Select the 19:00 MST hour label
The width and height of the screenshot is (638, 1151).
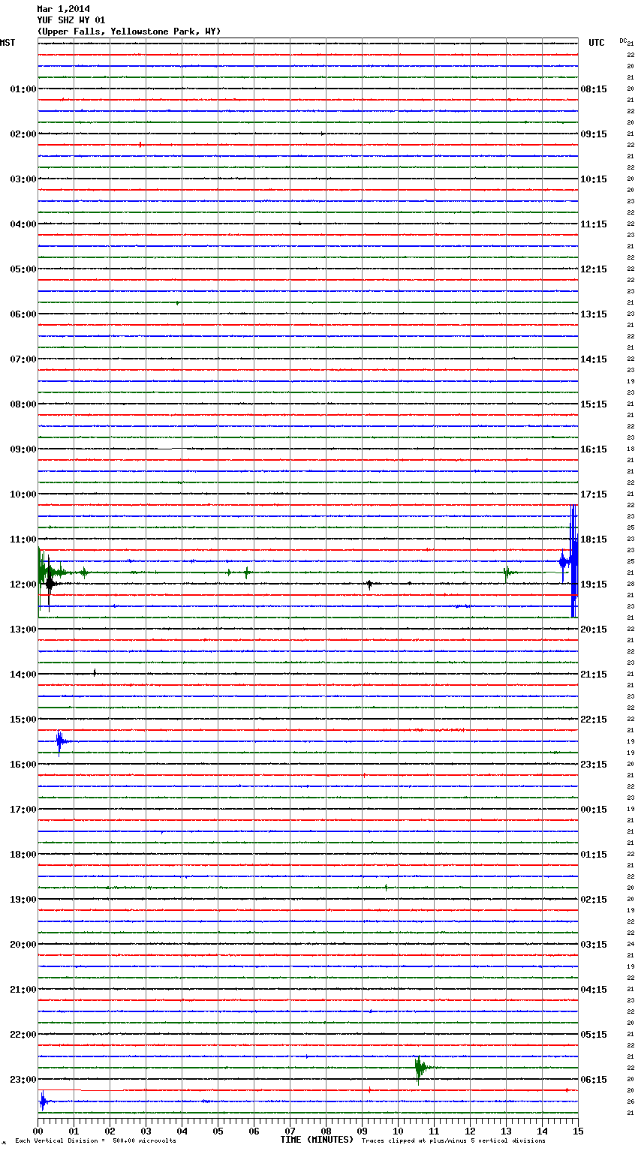coord(23,900)
